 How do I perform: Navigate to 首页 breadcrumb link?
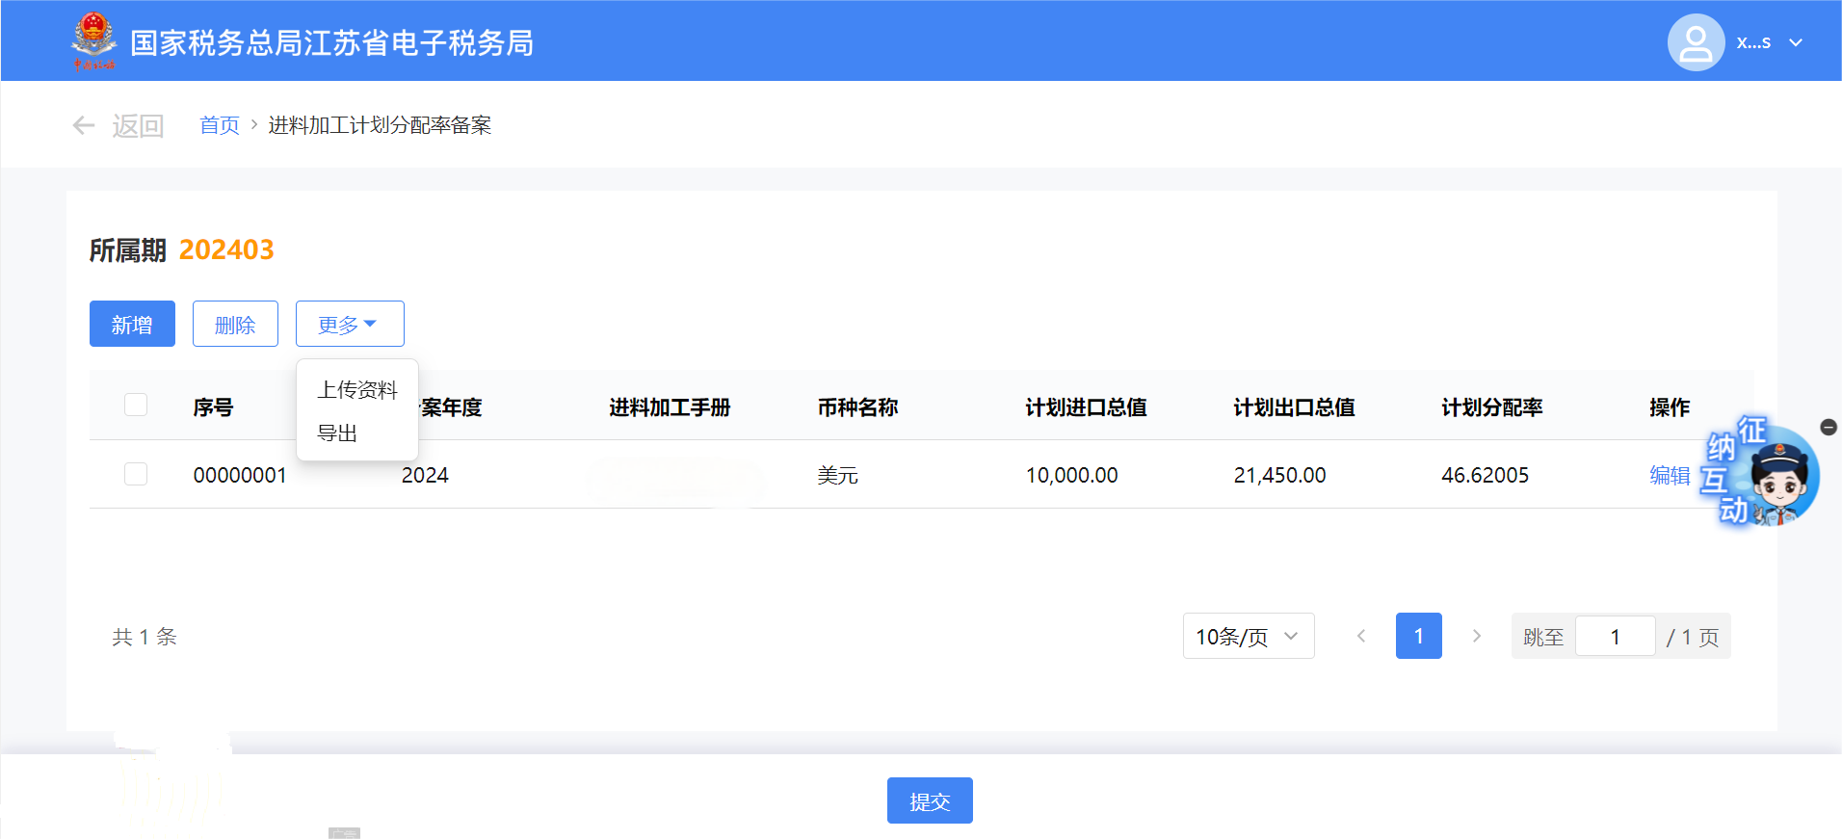point(219,125)
